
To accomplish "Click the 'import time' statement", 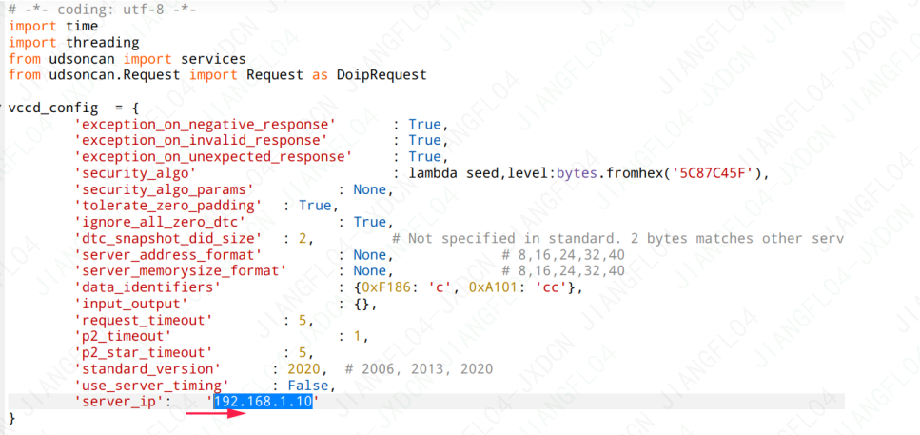I will click(53, 26).
